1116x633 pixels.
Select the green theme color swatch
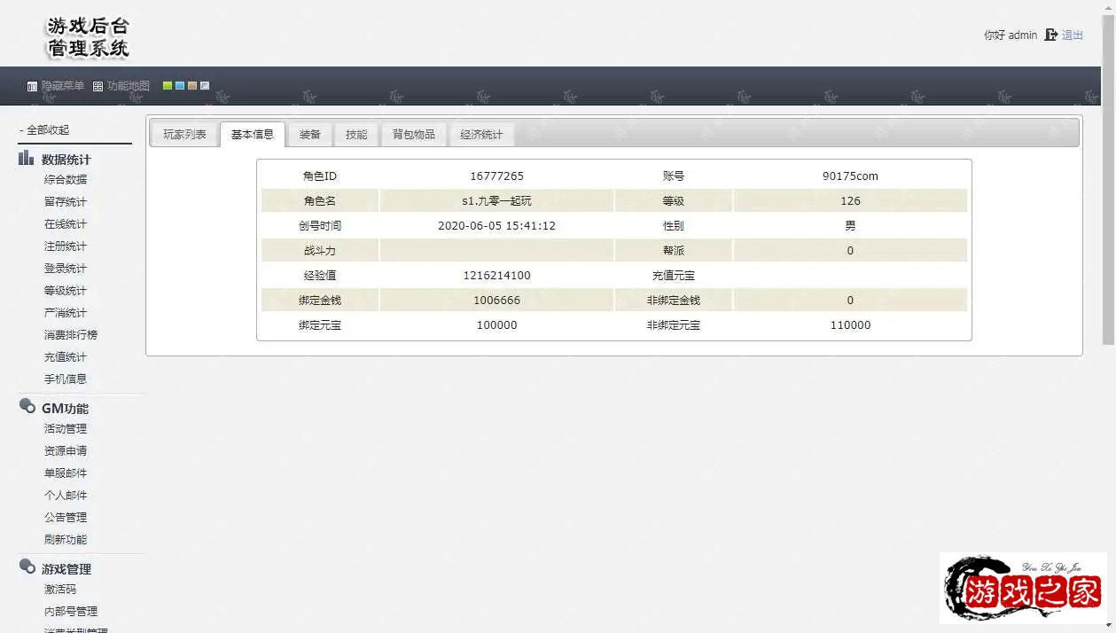(168, 86)
